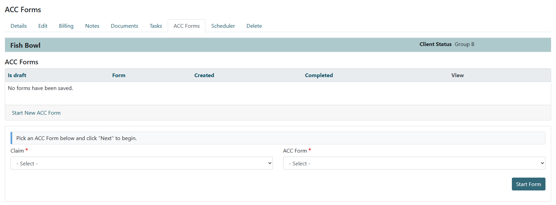The image size is (556, 205).
Task: Open the Claim dropdown
Action: pyautogui.click(x=142, y=163)
